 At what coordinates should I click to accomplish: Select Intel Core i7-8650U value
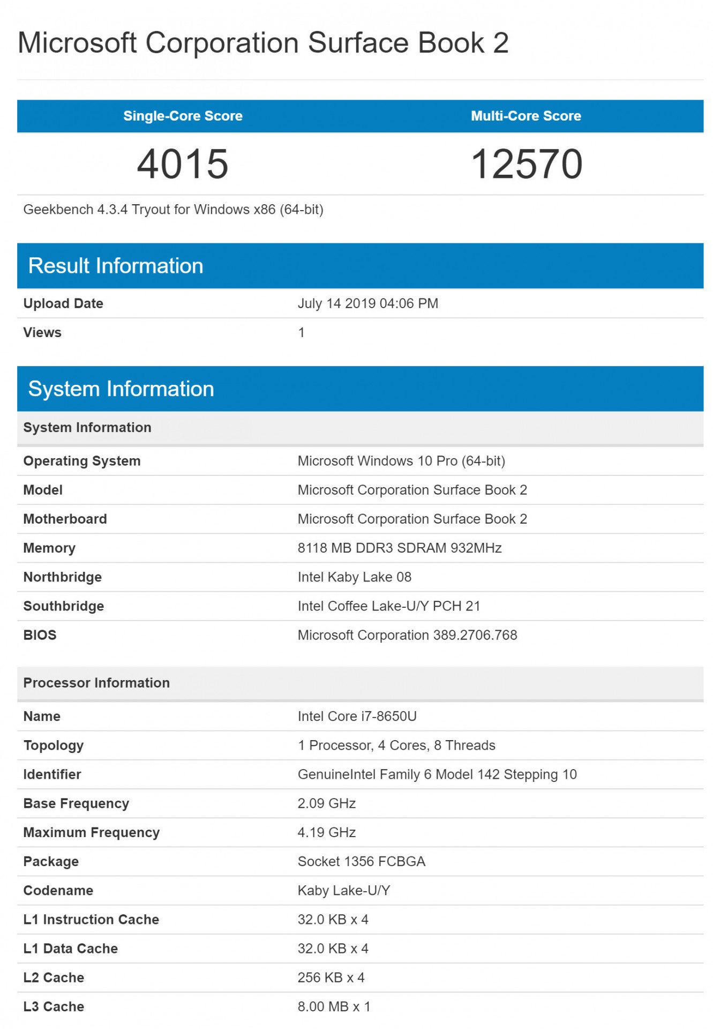coord(357,717)
